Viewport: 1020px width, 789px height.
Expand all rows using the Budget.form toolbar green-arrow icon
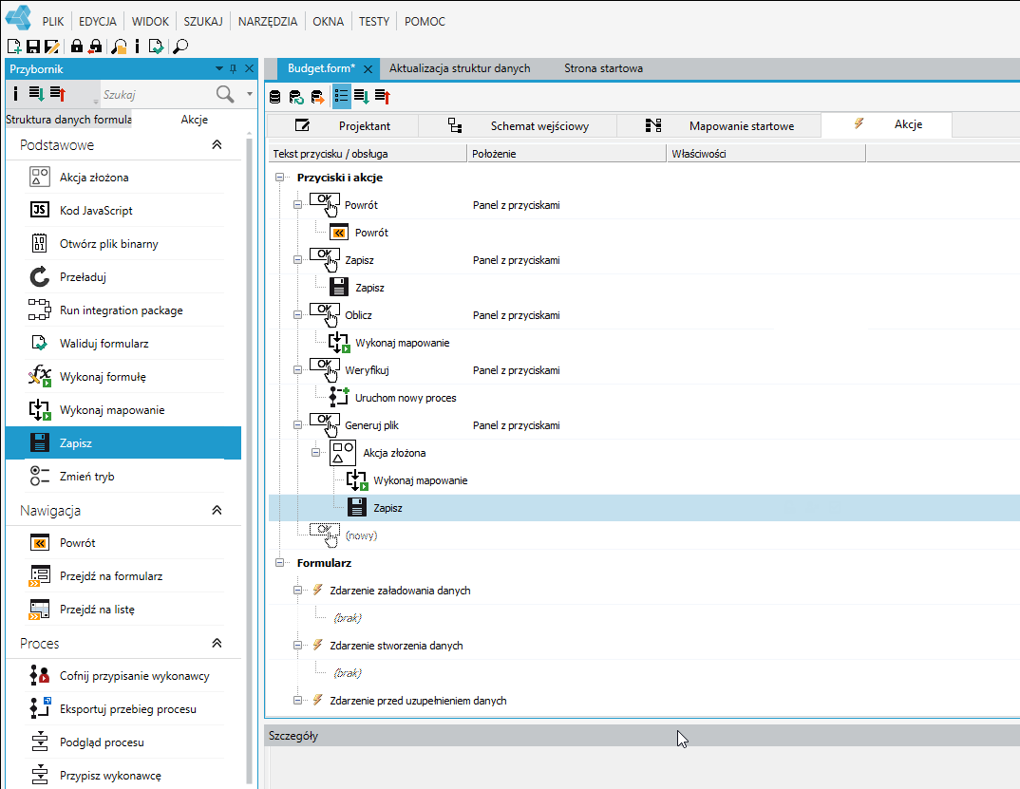(362, 97)
